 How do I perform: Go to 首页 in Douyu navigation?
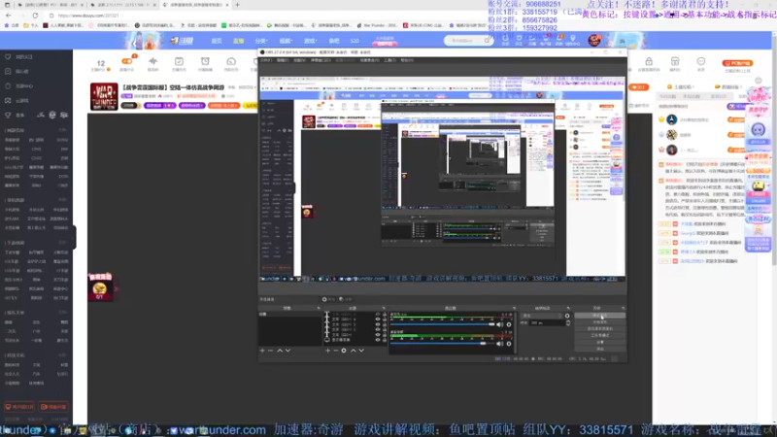tap(217, 41)
